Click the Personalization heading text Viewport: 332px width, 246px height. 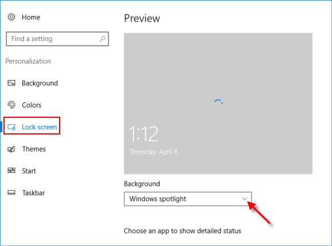pos(28,61)
